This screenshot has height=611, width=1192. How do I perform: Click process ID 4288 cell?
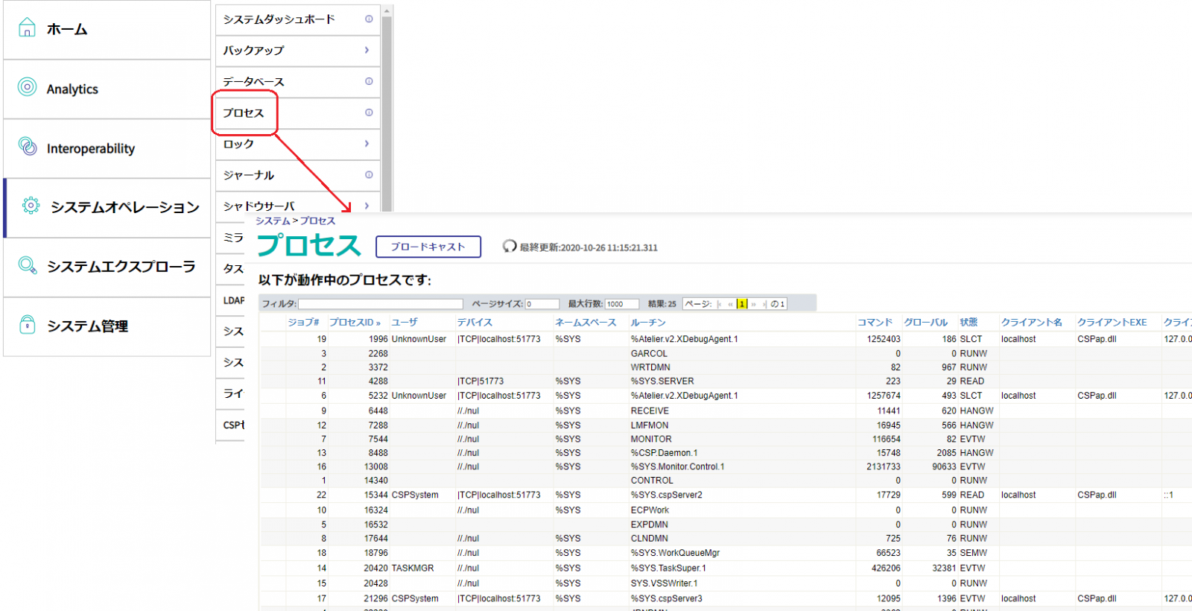click(378, 381)
